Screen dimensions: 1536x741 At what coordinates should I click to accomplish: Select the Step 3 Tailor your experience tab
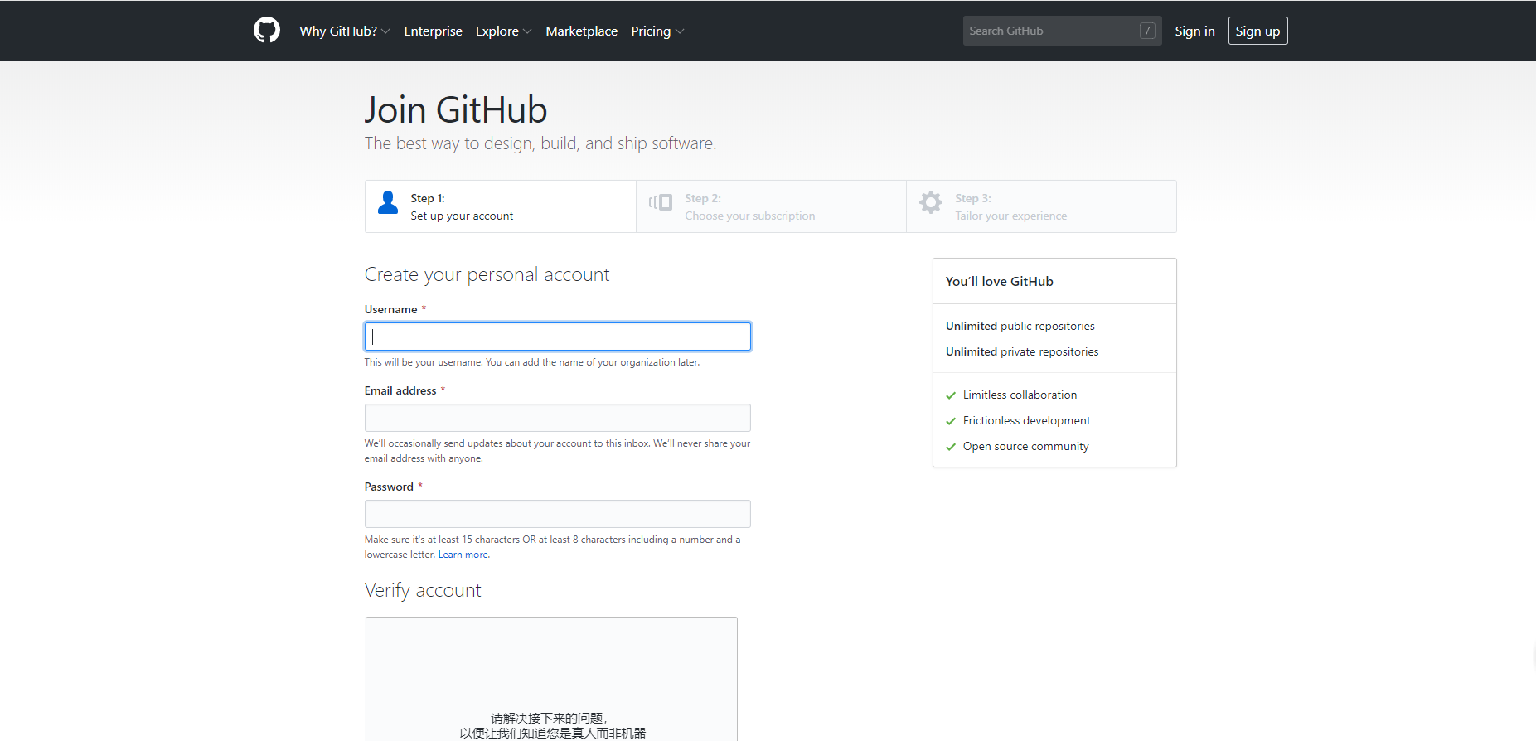1041,206
